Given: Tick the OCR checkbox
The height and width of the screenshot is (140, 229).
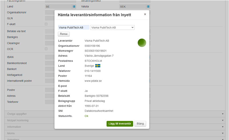Looking at the screenshot, I should pyautogui.click(x=46, y=49).
